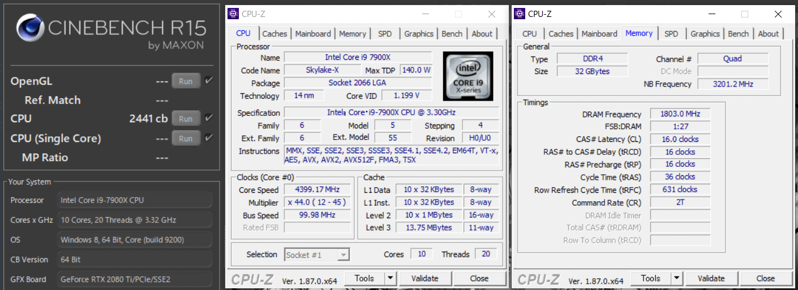Click Validate in right CPU-Z window

[711, 278]
